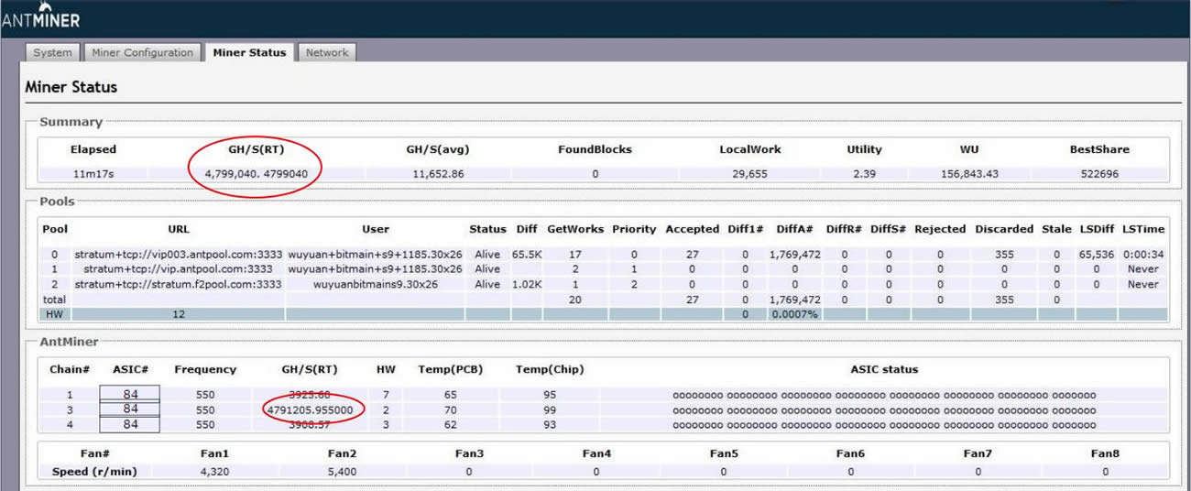Click the BestShare value 522696
The height and width of the screenshot is (491, 1191).
click(1098, 173)
